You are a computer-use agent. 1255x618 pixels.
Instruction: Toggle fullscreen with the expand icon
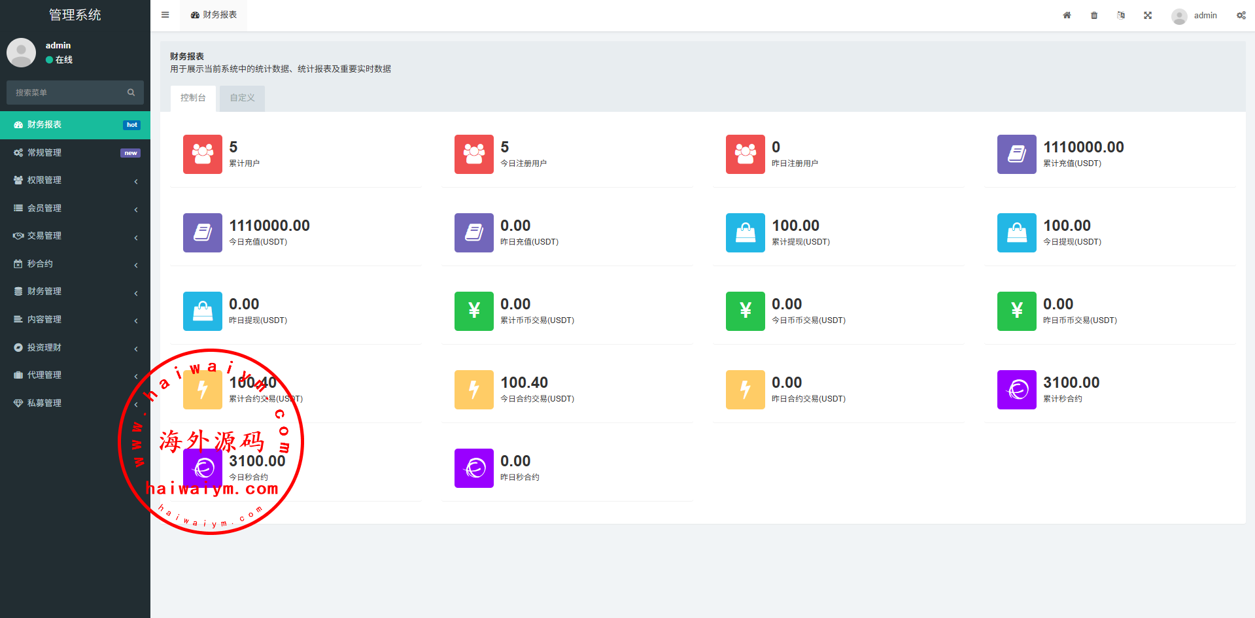tap(1148, 15)
